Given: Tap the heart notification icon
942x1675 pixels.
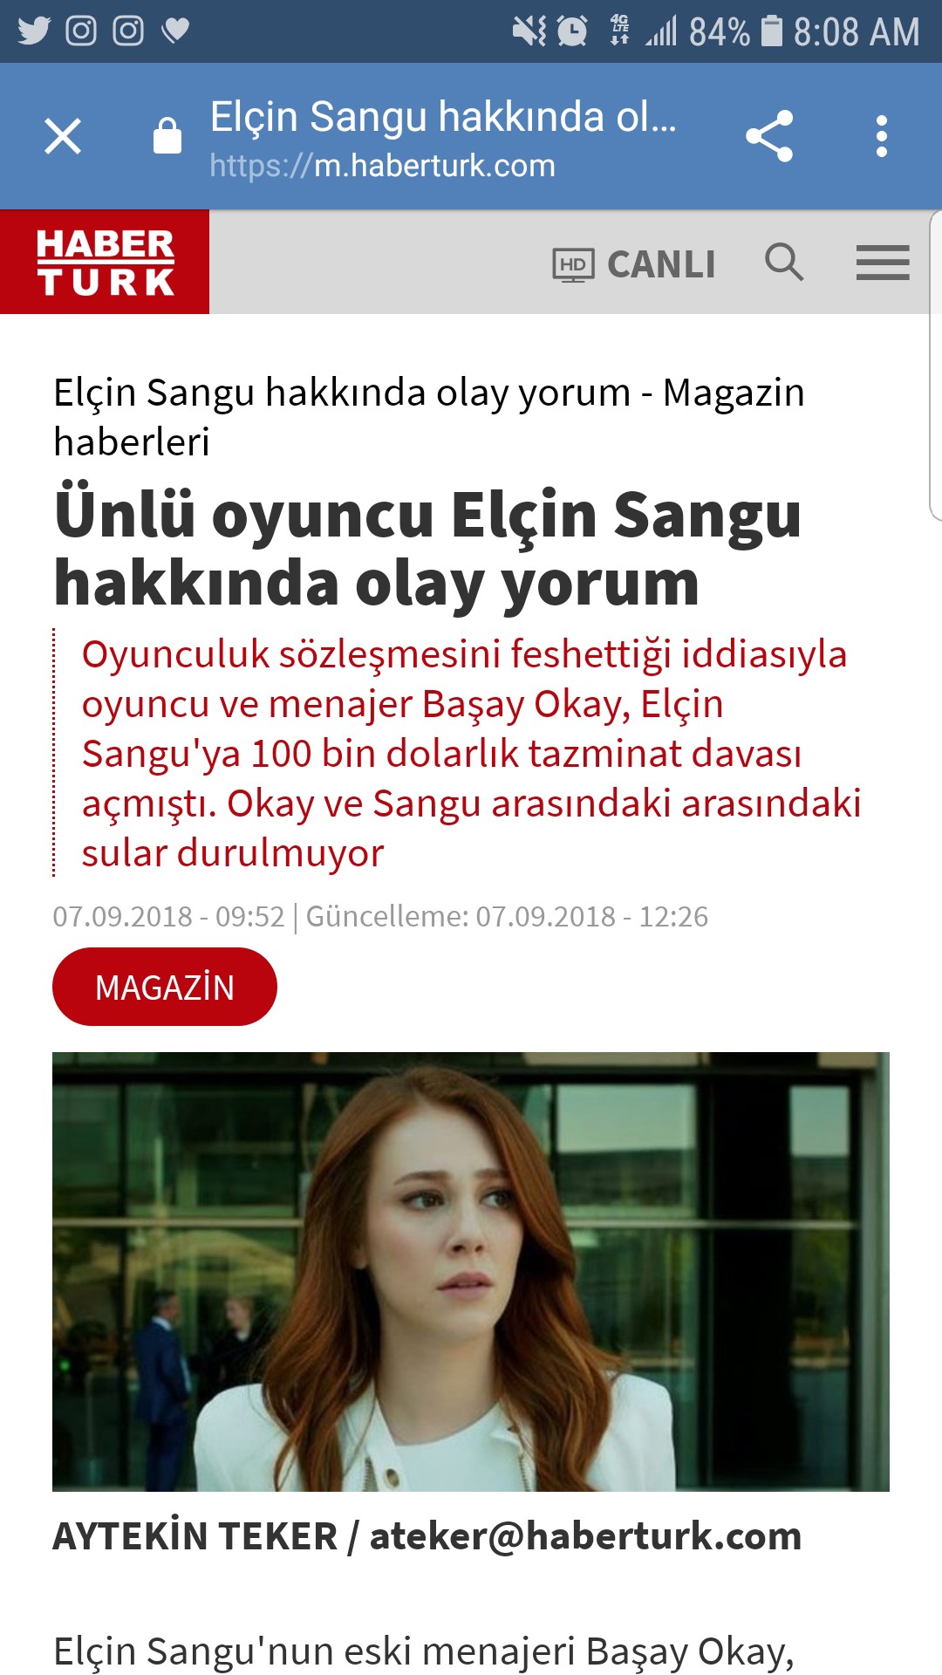Looking at the screenshot, I should (175, 31).
